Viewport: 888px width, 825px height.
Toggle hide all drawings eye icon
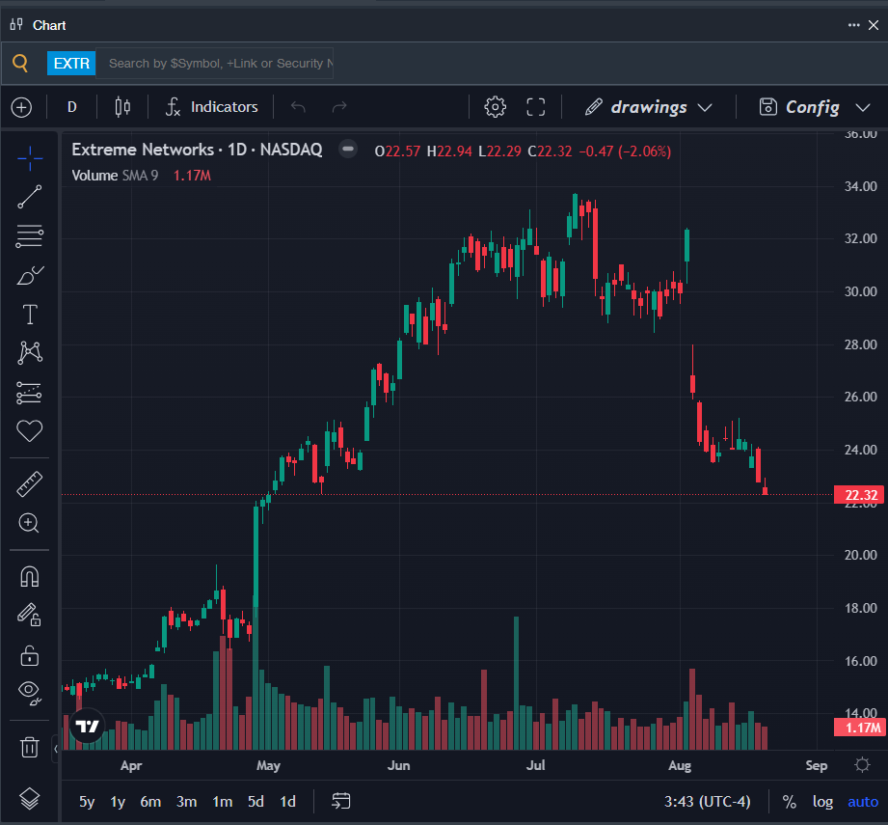point(30,693)
